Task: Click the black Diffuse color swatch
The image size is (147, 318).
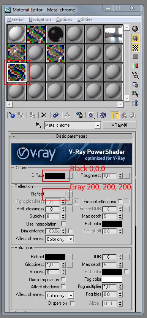Action: [55, 176]
